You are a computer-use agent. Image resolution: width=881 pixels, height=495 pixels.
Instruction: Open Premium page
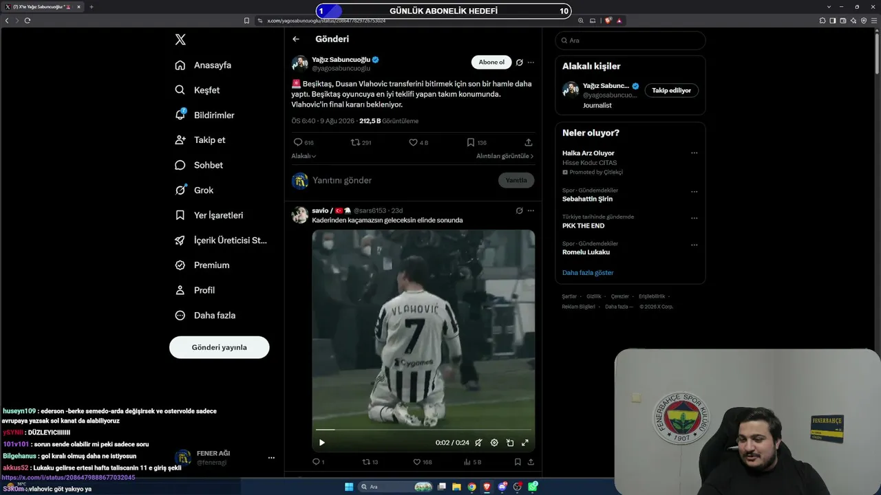click(x=202, y=265)
